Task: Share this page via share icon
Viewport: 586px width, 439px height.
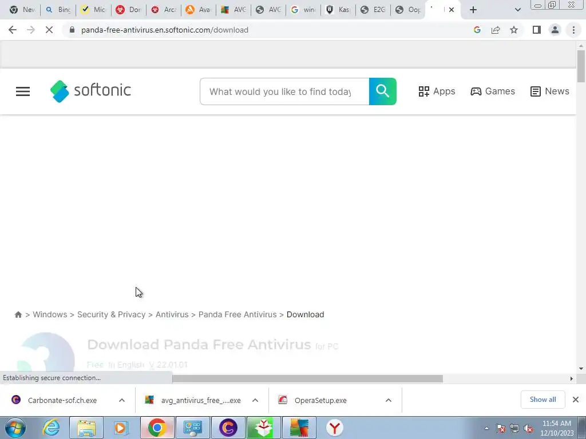Action: [x=496, y=30]
